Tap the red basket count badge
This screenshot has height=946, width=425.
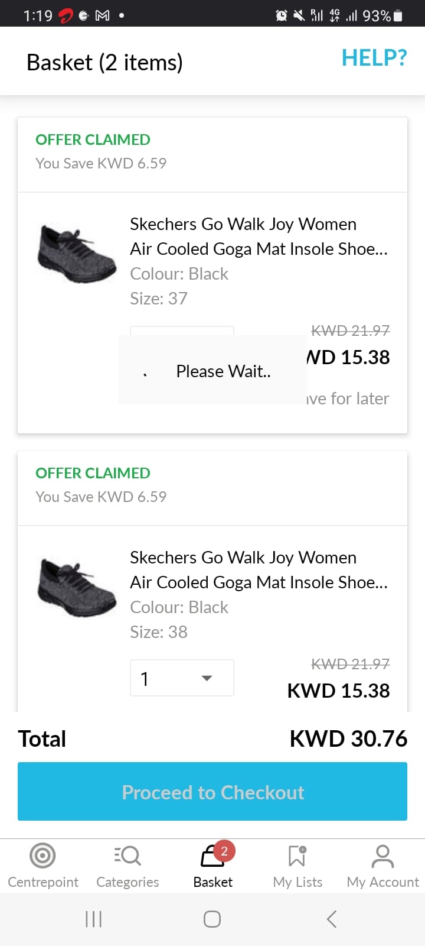[x=224, y=851]
